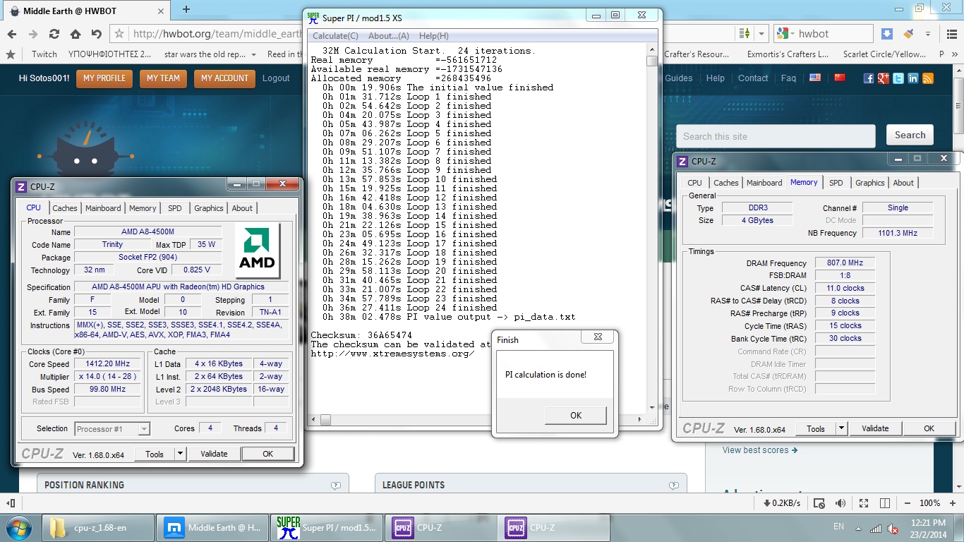Open HWBOT LinkedIn icon
The height and width of the screenshot is (542, 964).
[x=912, y=78]
